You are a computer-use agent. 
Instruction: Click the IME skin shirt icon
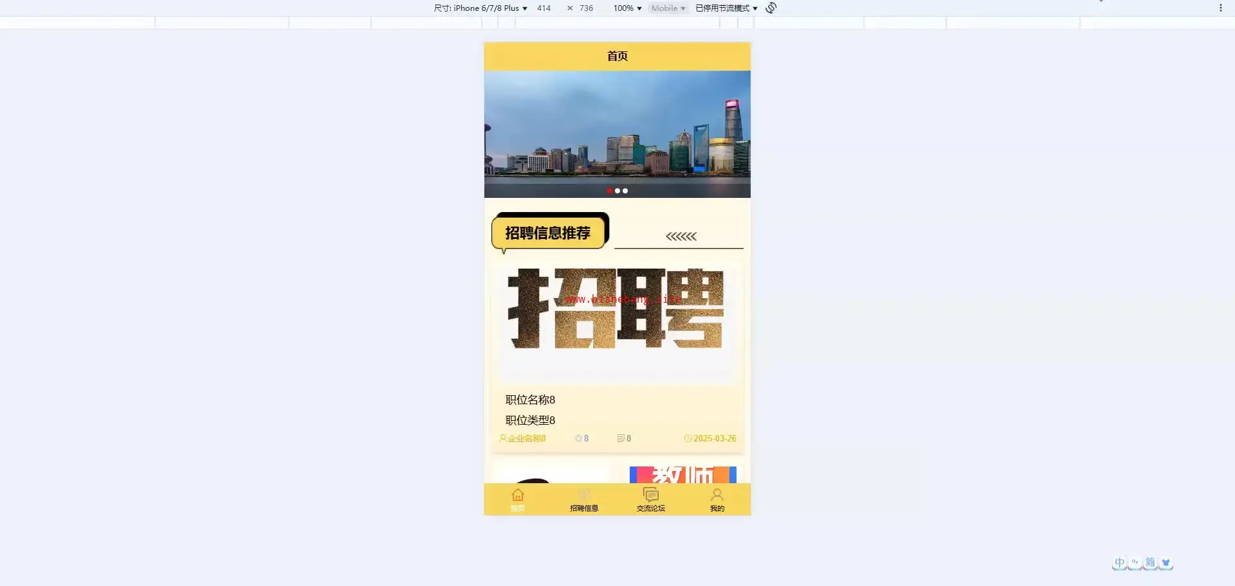pyautogui.click(x=1166, y=563)
